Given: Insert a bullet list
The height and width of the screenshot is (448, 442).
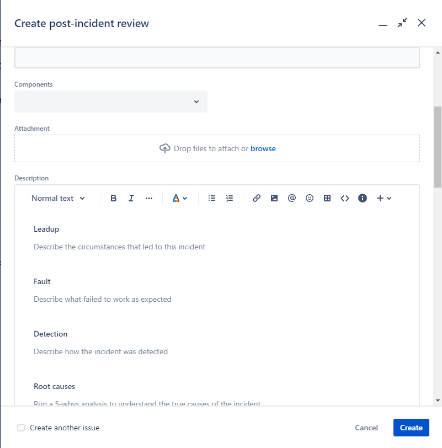Looking at the screenshot, I should coord(212,198).
